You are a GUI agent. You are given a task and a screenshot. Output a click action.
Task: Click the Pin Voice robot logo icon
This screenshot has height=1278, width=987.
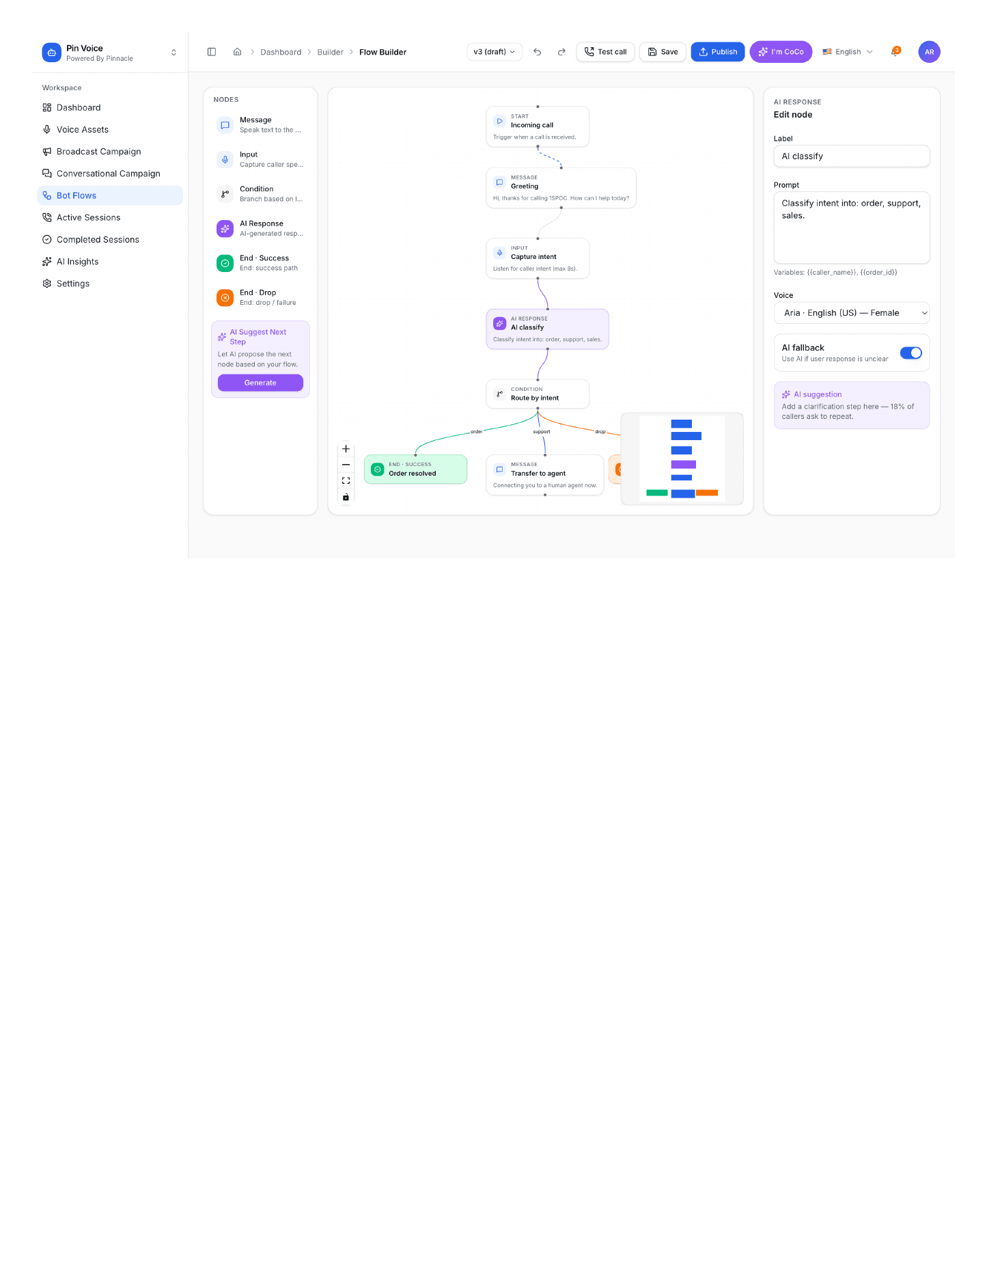51,53
